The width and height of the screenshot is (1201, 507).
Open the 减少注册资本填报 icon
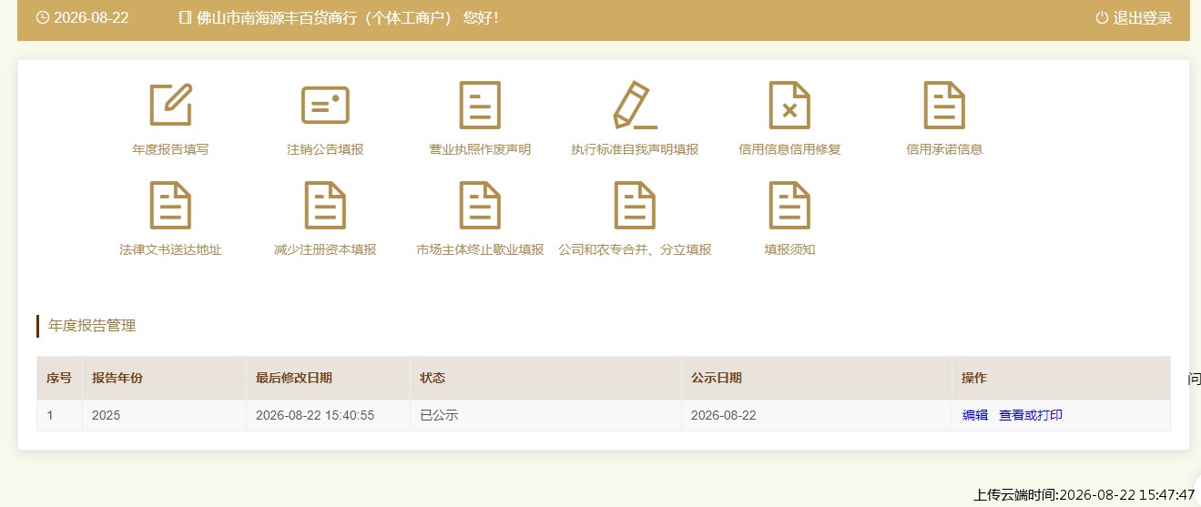click(325, 205)
